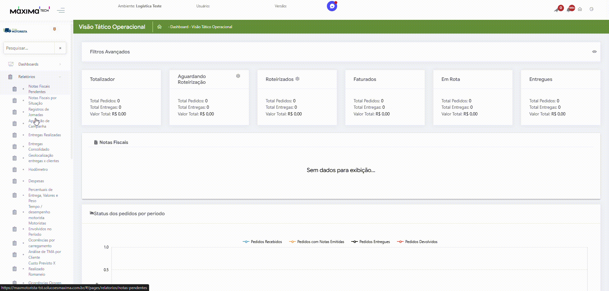Open the chat bubble icon in header
This screenshot has width=609, height=291.
coord(332,6)
